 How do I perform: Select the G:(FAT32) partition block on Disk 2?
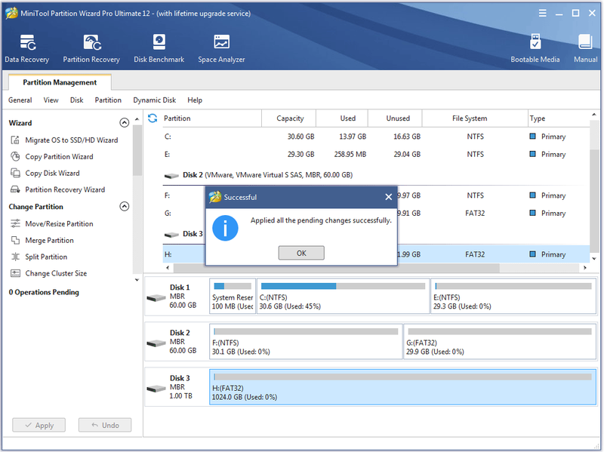click(500, 342)
